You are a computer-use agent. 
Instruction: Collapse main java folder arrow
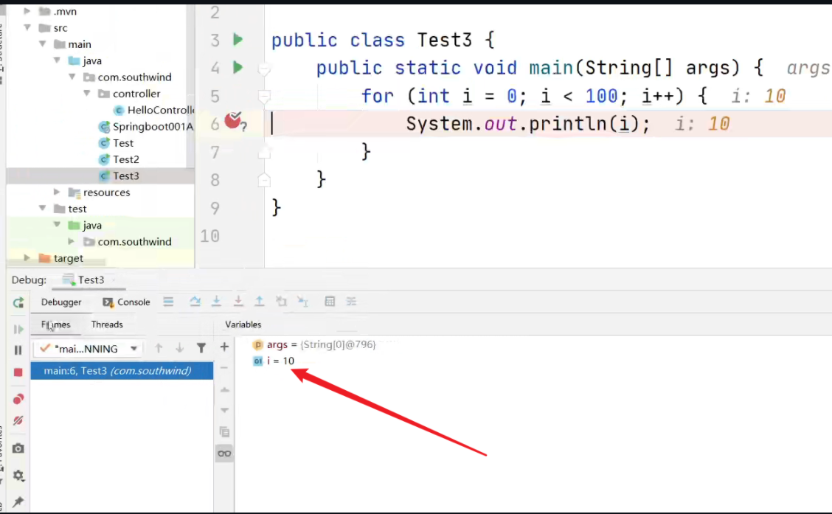57,60
